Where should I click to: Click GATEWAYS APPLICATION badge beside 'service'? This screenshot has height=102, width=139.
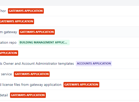coord(32,74)
